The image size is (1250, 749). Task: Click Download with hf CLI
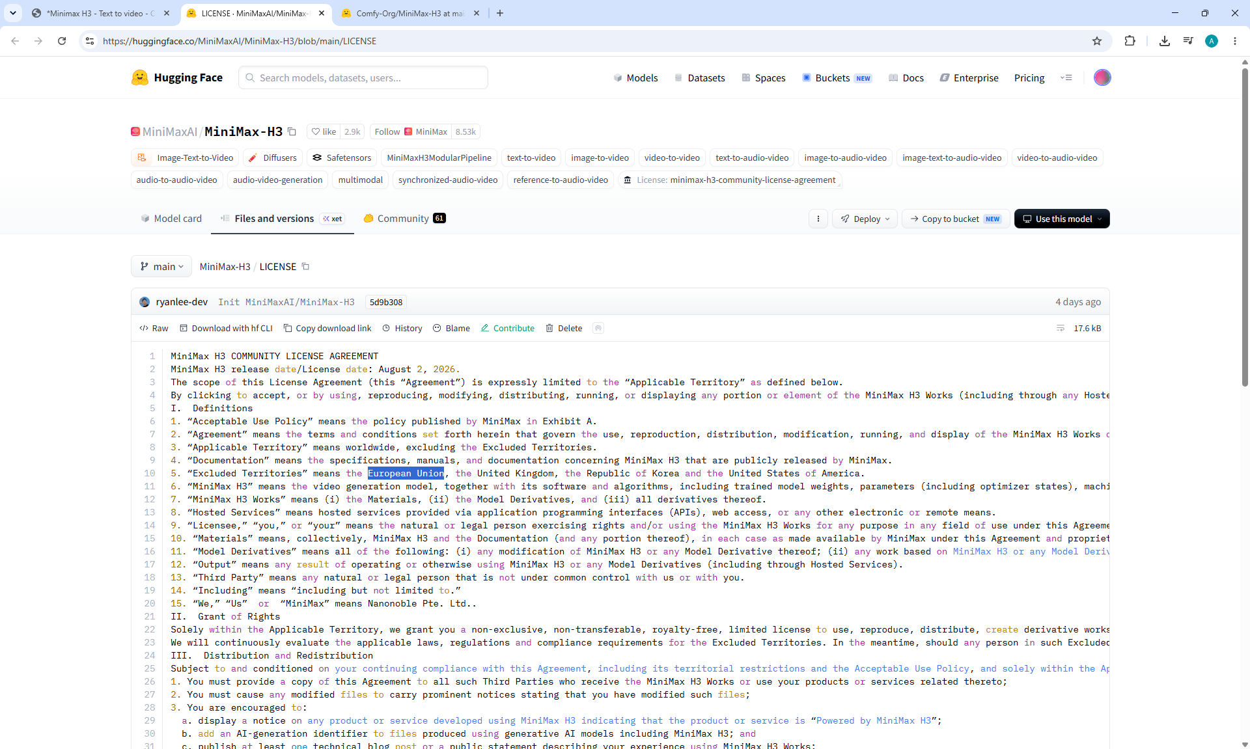pyautogui.click(x=226, y=328)
